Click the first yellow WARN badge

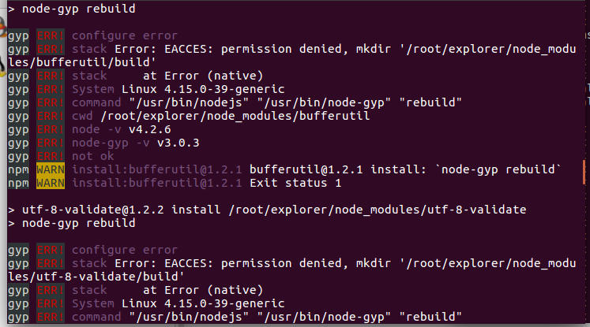(x=51, y=169)
